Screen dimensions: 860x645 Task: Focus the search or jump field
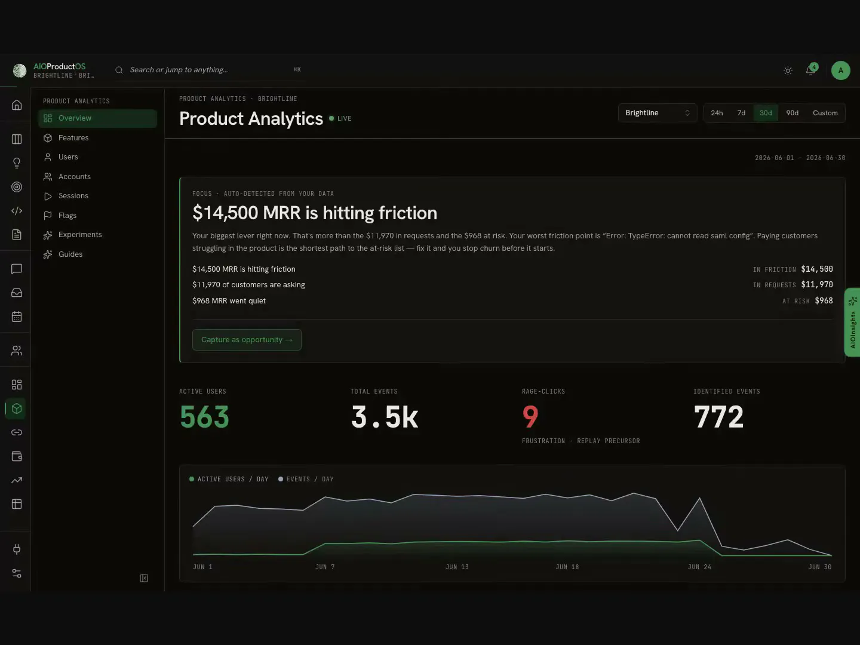[208, 70]
